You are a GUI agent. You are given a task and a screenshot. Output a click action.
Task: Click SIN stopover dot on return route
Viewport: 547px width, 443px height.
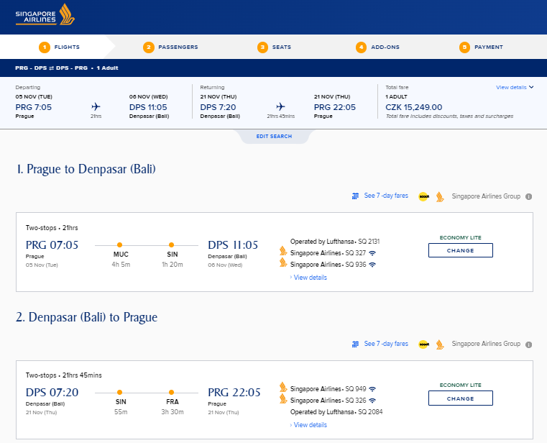[x=119, y=393]
